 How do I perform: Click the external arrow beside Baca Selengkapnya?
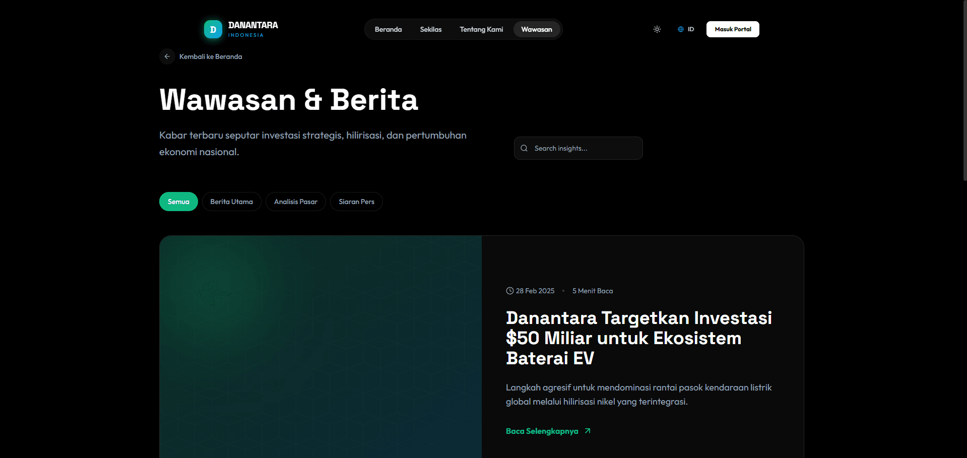pos(587,431)
